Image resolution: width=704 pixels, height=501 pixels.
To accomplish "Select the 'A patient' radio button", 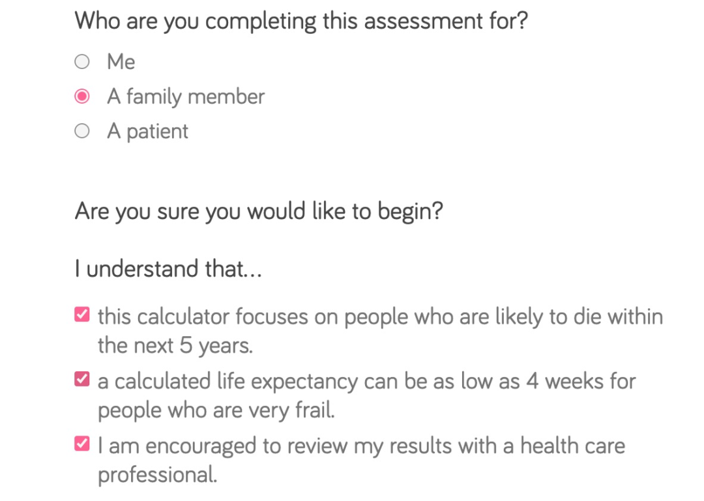I will [81, 132].
